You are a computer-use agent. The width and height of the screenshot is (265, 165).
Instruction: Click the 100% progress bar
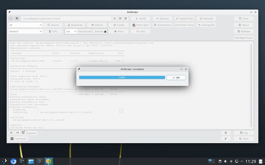(122, 77)
